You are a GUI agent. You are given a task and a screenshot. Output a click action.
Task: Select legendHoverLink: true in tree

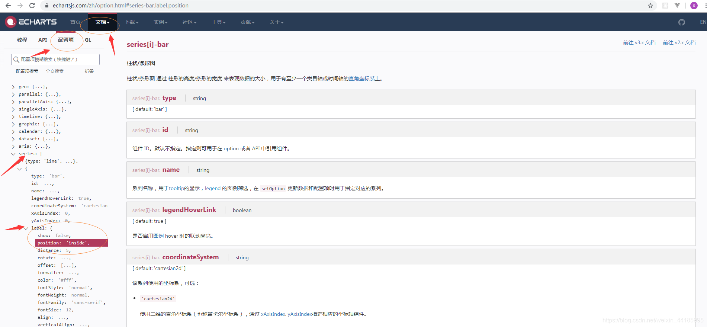click(61, 199)
